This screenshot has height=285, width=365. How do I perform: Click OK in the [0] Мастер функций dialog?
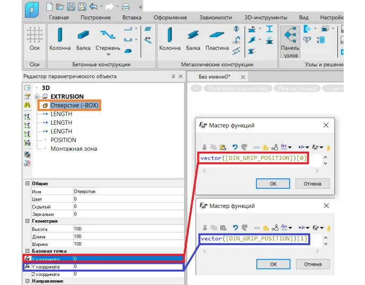273,184
